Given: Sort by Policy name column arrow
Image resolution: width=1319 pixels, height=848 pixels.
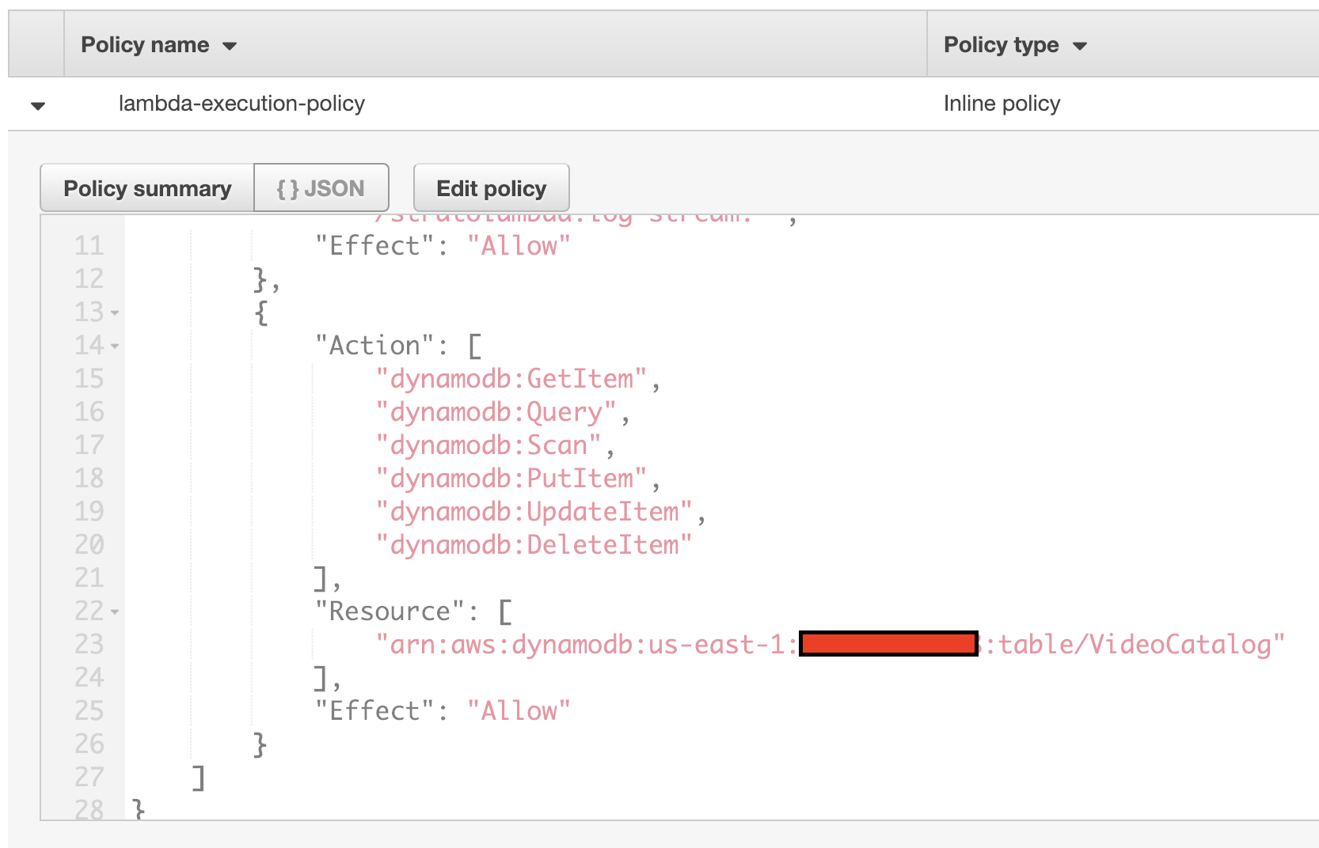Looking at the screenshot, I should (230, 47).
